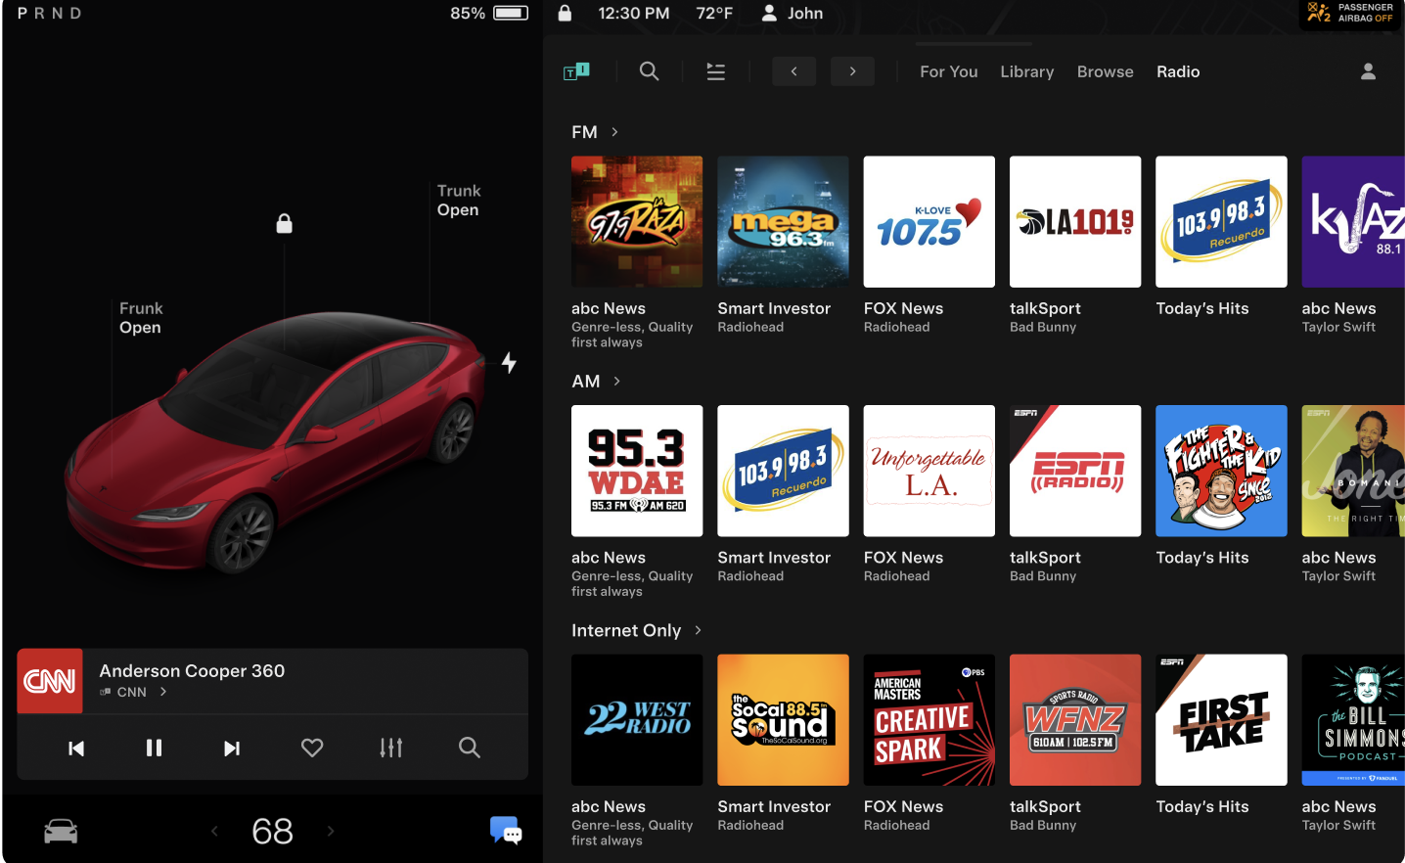Screen dimensions: 1405x863
Task: Skip to previous track
Action: coord(75,749)
